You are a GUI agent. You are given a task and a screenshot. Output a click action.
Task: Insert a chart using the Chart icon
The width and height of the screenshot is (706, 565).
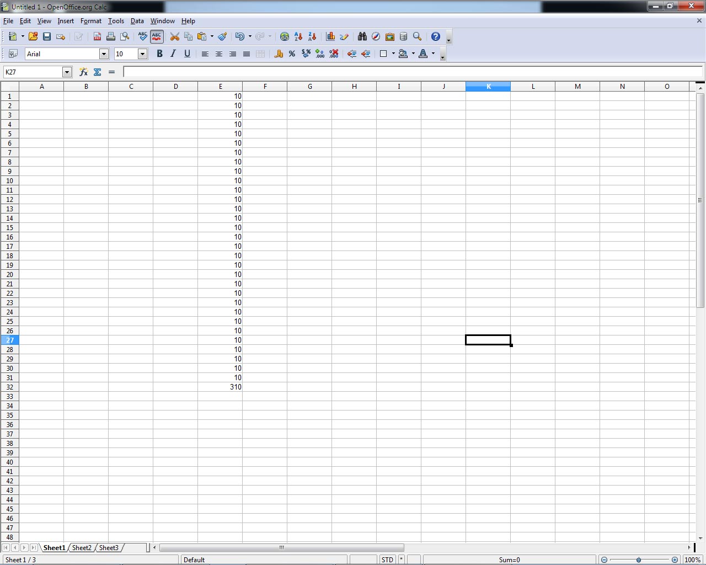pyautogui.click(x=330, y=36)
